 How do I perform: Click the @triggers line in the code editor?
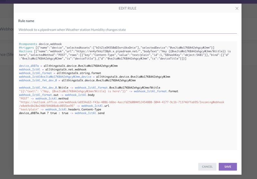pyautogui.click(x=117, y=47)
